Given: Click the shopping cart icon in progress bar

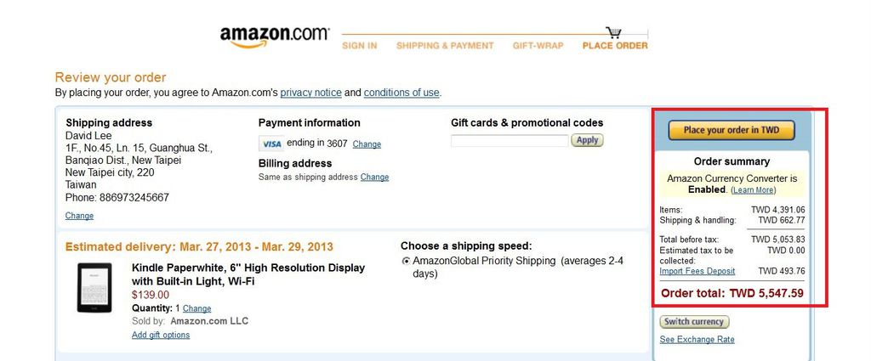Looking at the screenshot, I should (613, 32).
